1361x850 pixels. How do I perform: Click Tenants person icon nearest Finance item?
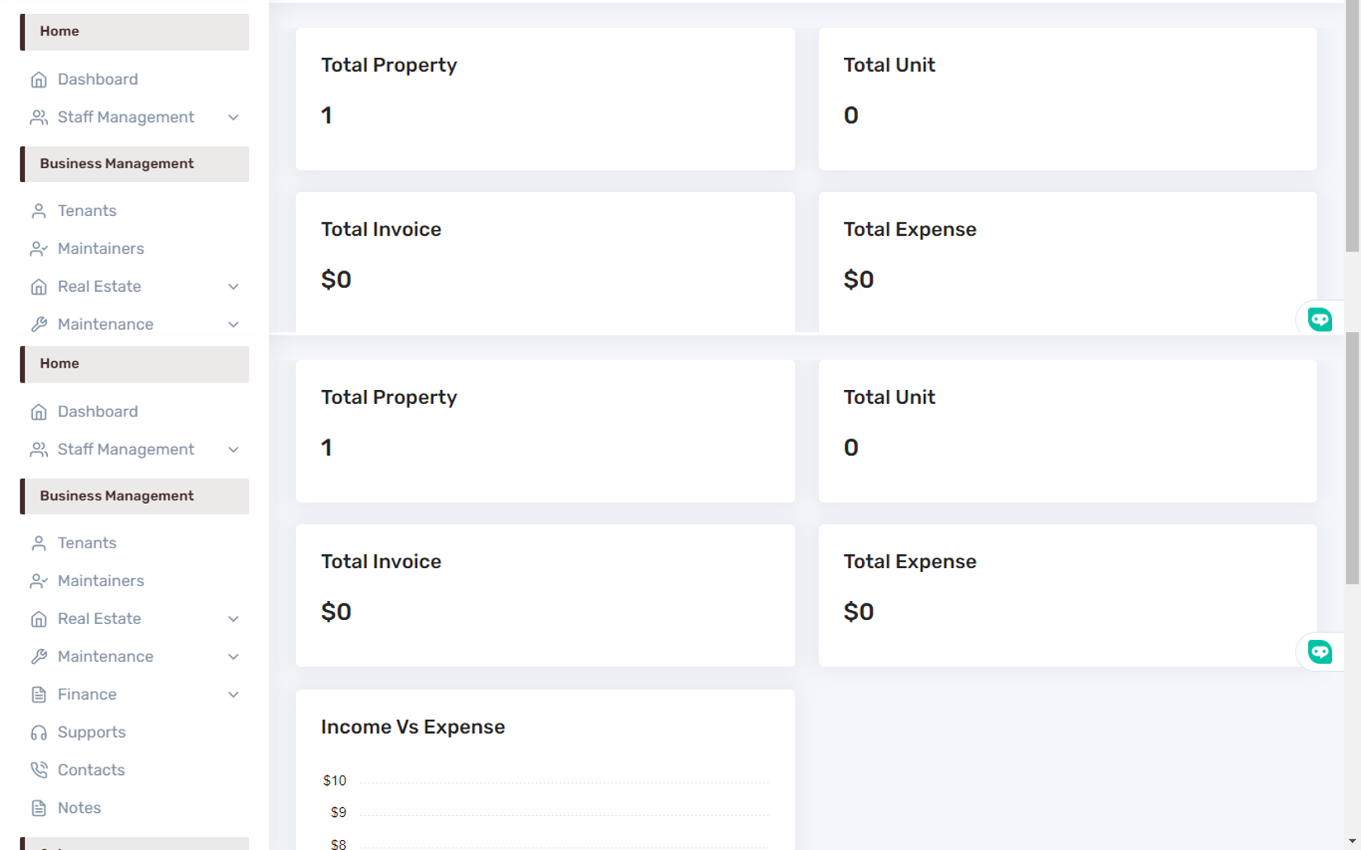click(39, 543)
